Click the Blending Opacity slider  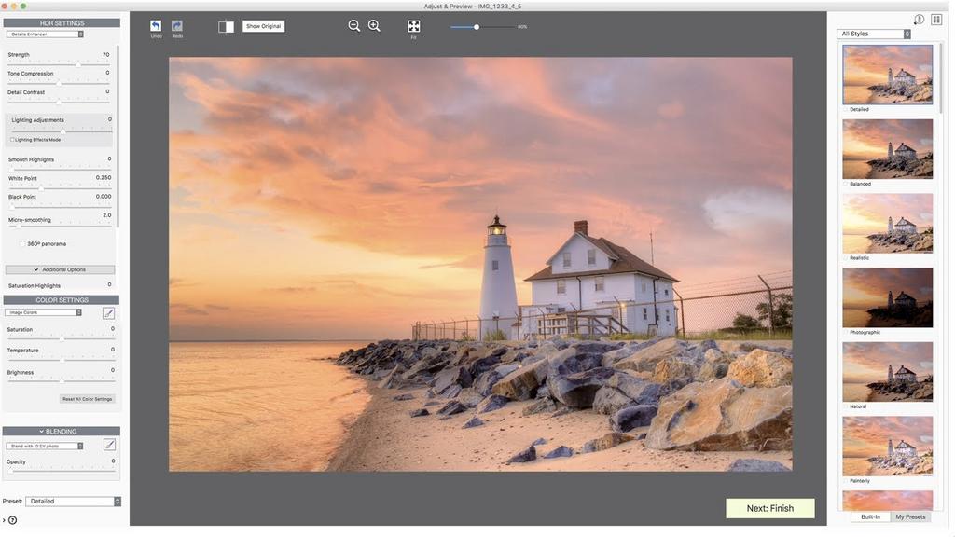tap(61, 470)
